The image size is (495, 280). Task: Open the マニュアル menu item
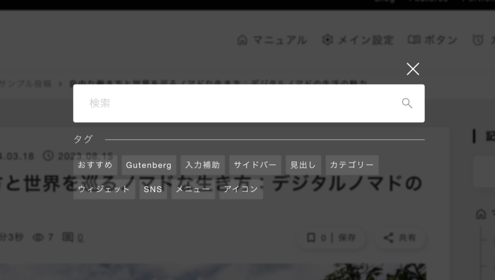point(272,40)
